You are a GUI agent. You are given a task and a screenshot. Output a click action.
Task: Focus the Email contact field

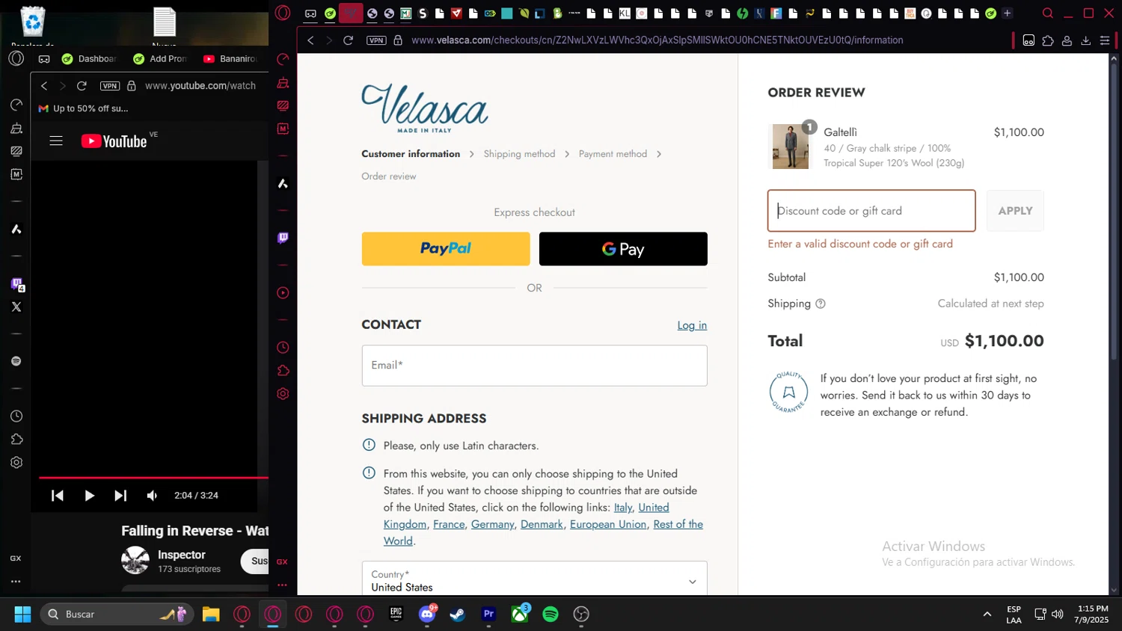[x=534, y=366]
